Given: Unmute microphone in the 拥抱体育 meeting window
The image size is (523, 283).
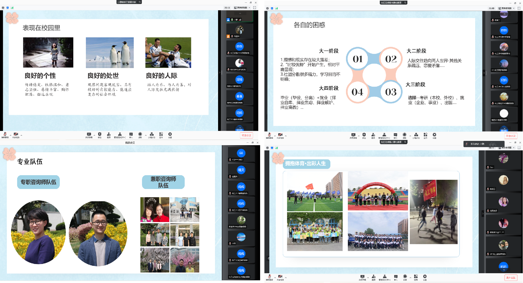Looking at the screenshot, I should point(269,277).
